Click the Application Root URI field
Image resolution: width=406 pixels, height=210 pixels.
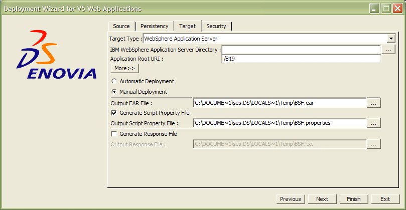(301, 59)
